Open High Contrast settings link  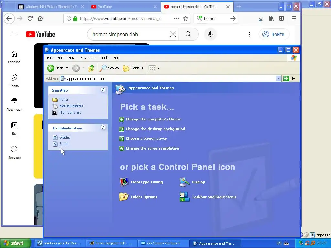point(70,113)
